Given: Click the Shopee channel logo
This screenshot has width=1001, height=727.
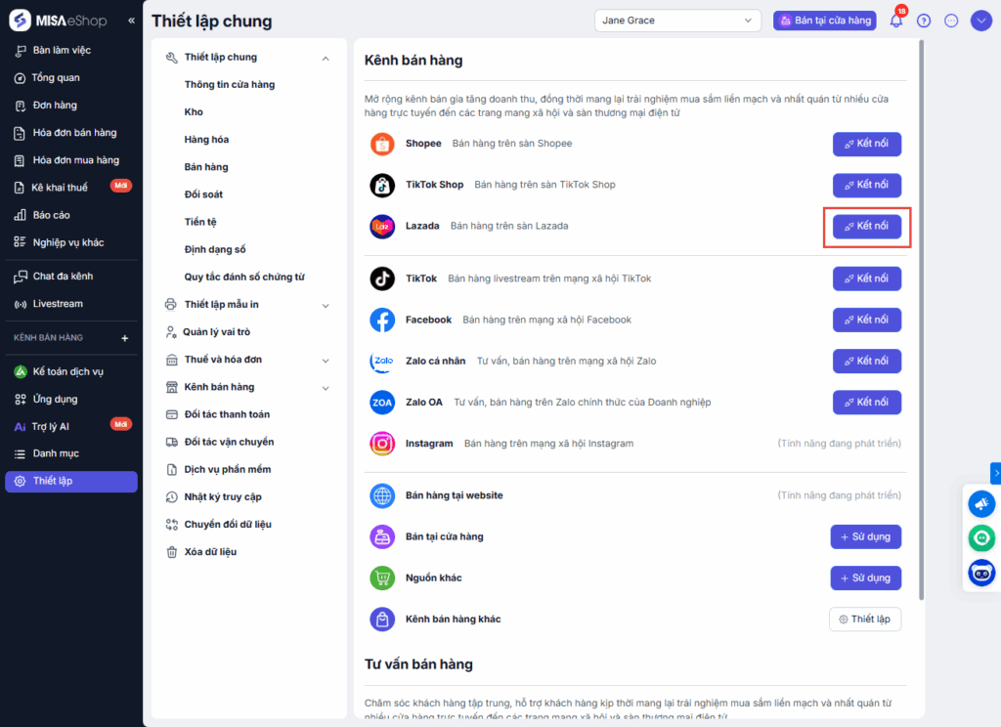Looking at the screenshot, I should tap(382, 144).
